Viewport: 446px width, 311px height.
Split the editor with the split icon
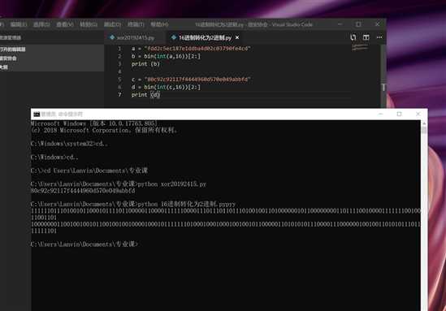366,37
